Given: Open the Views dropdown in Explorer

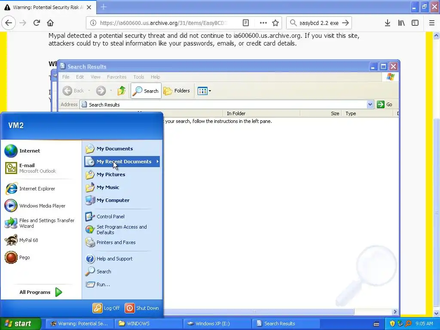Looking at the screenshot, I should (x=204, y=91).
